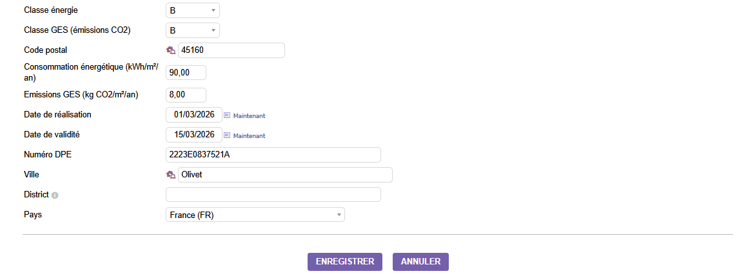Screen dimensions: 748x278
Task: Focus the Numéro DPE text field
Action: click(273, 155)
